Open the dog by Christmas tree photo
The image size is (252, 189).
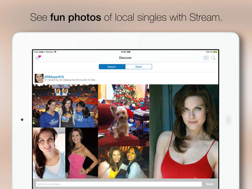pos(123,115)
